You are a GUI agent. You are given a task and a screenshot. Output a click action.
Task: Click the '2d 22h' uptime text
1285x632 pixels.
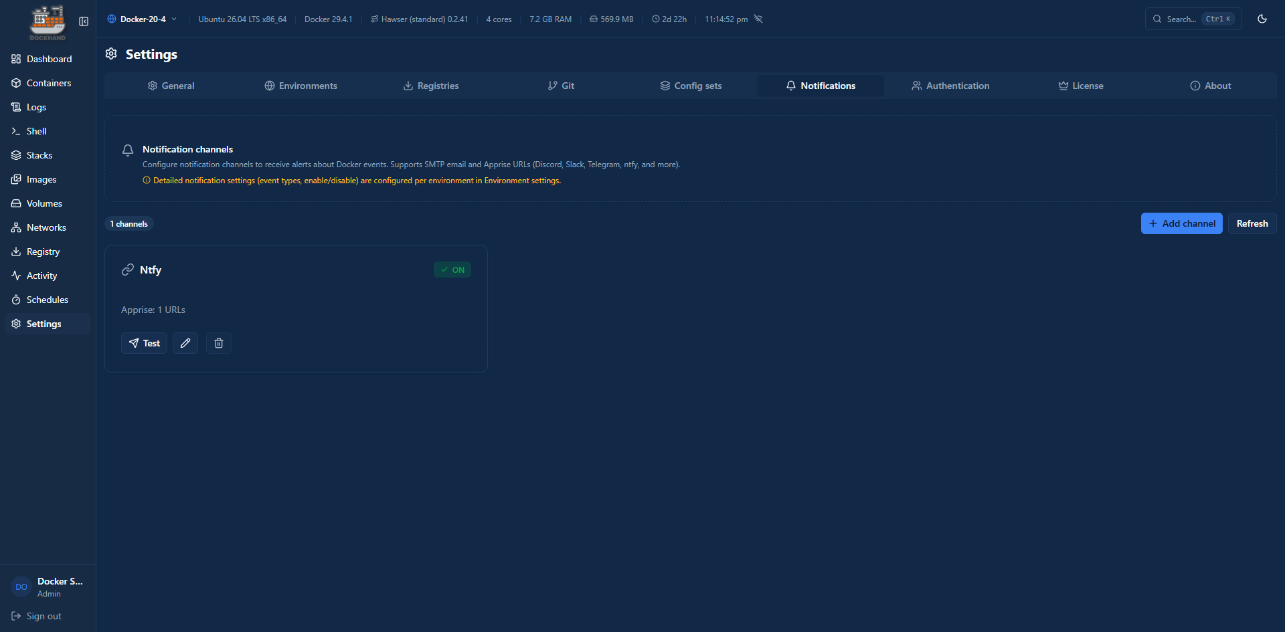(x=674, y=19)
